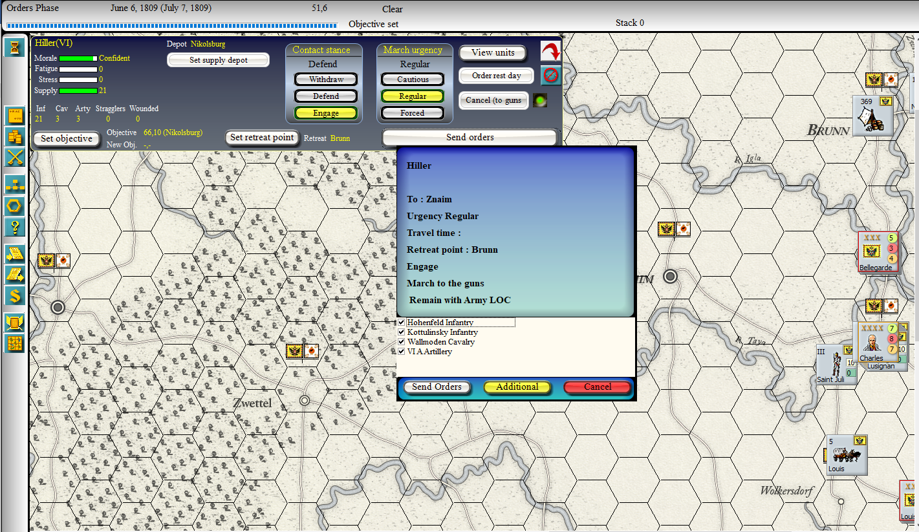Click the banner scroll icon in sidebar
919x532 pixels.
coord(14,323)
